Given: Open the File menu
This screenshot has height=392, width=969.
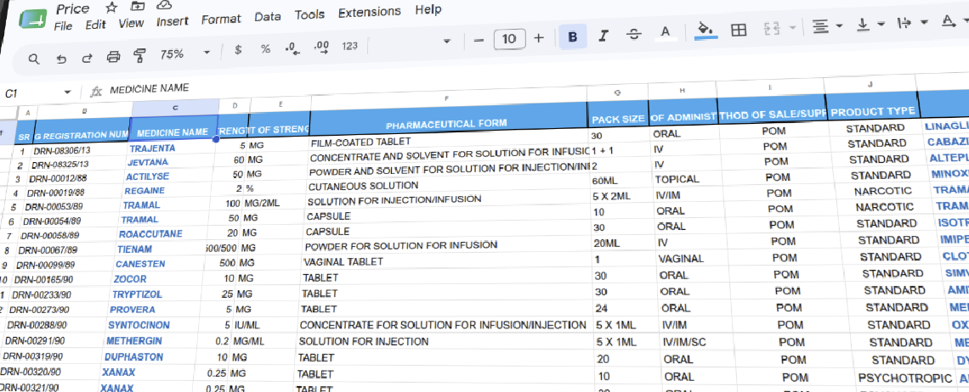Looking at the screenshot, I should pyautogui.click(x=63, y=26).
